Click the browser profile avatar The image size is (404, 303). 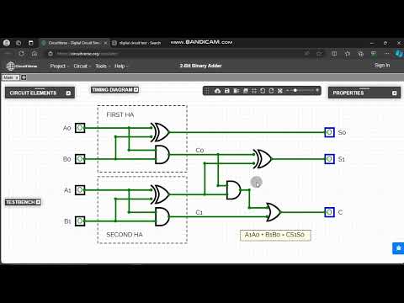[7, 43]
